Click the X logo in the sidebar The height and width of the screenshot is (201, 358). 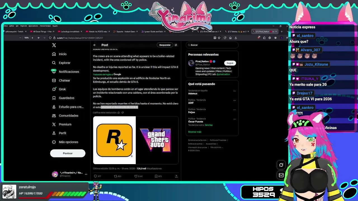(54, 45)
